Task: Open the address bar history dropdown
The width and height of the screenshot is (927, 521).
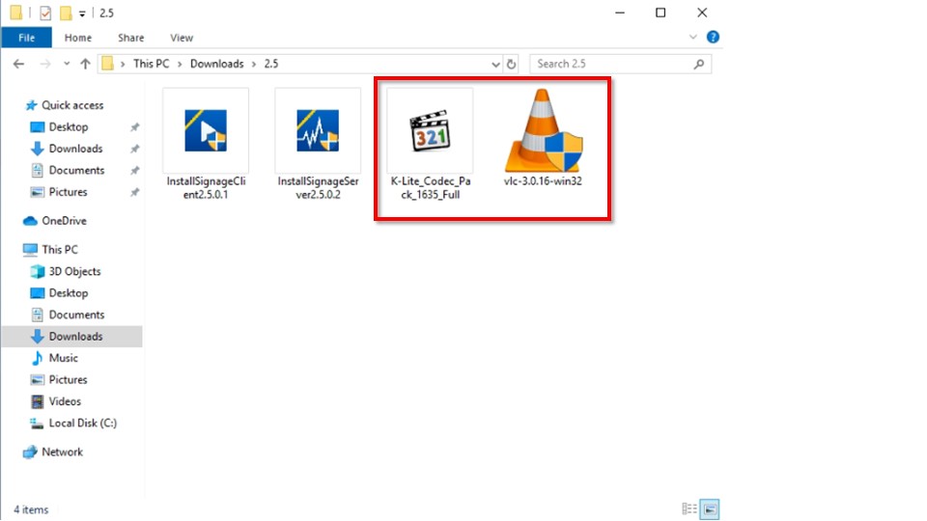Action: pyautogui.click(x=495, y=64)
